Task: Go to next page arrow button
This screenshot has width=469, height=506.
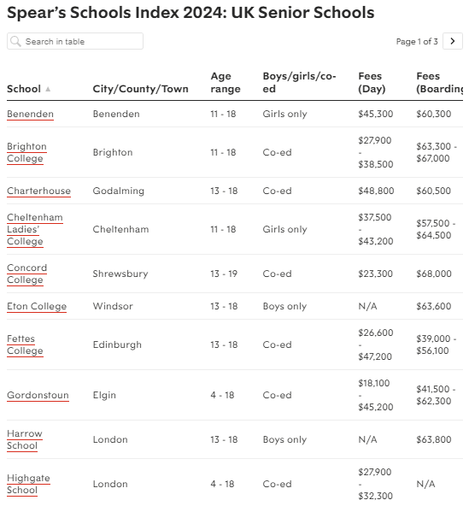Action: [453, 41]
